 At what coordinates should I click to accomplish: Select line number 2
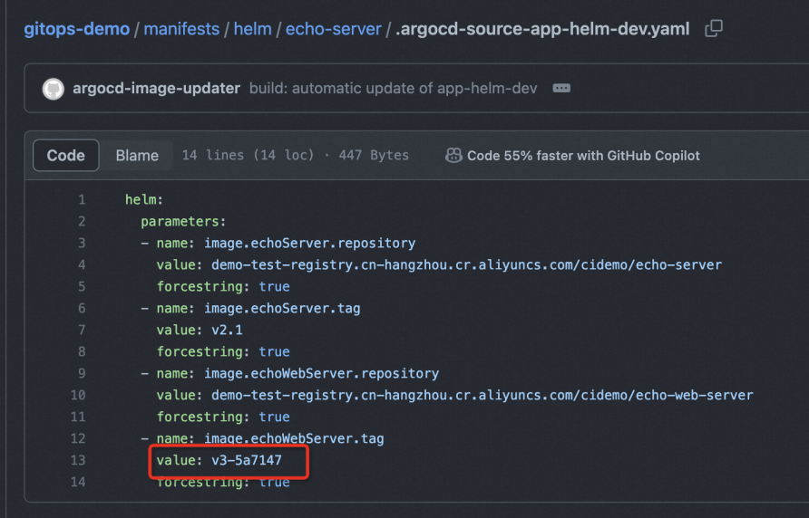pos(82,221)
